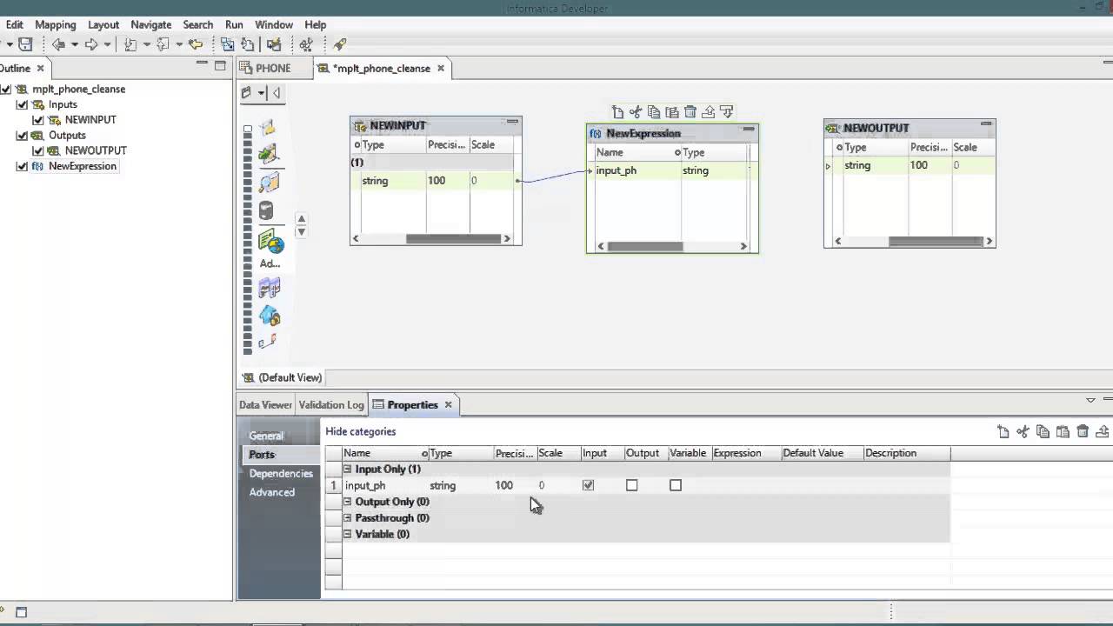The width and height of the screenshot is (1113, 626).
Task: Uncheck the Input checkbox for input_ph
Action: [589, 485]
